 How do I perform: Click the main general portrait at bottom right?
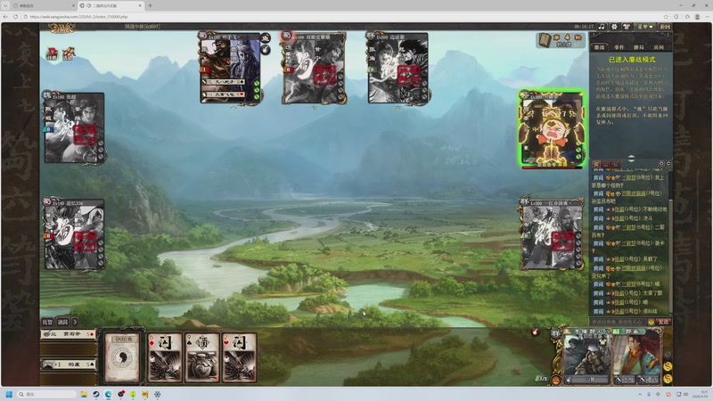(x=586, y=354)
